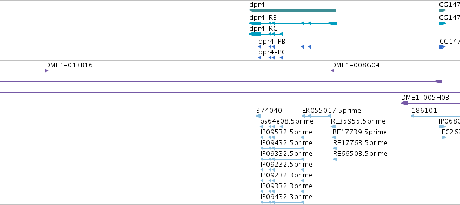This screenshot has width=460, height=205.
Task: Click the RE35955.5prime arrow marker
Action: pyautogui.click(x=334, y=127)
